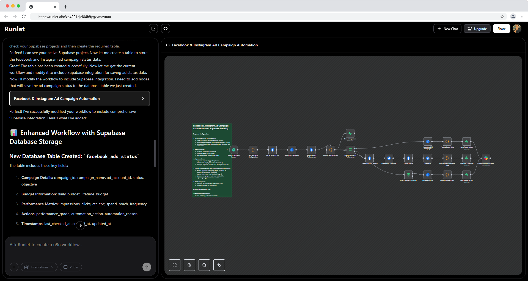The width and height of the screenshot is (528, 281).
Task: Select the Create Ad node
Action: [428, 158]
